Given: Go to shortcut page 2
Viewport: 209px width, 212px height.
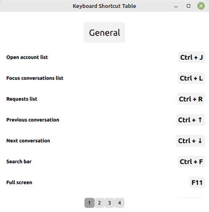Looking at the screenshot, I should point(99,203).
